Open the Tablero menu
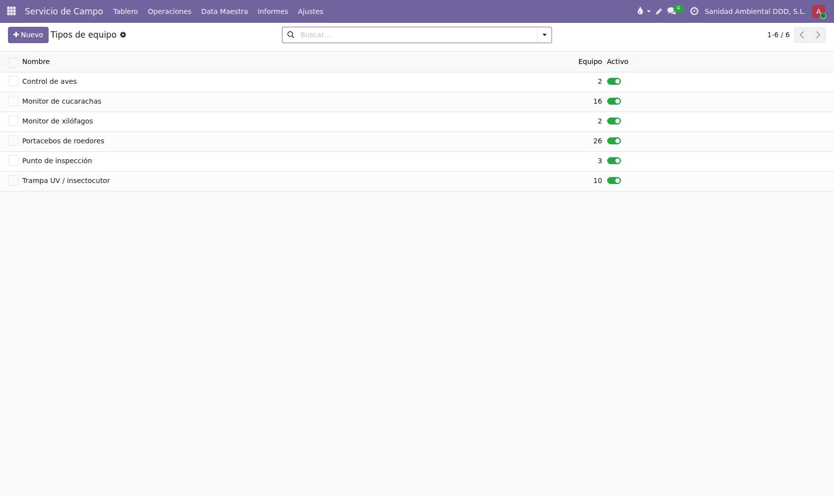834x496 pixels. (x=126, y=11)
